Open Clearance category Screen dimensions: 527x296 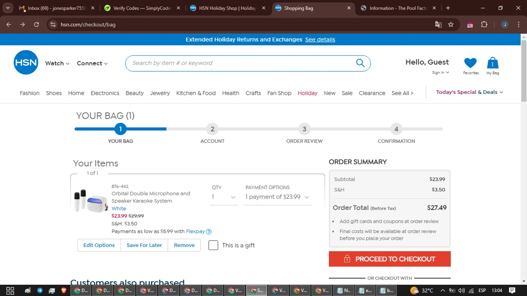coord(372,93)
